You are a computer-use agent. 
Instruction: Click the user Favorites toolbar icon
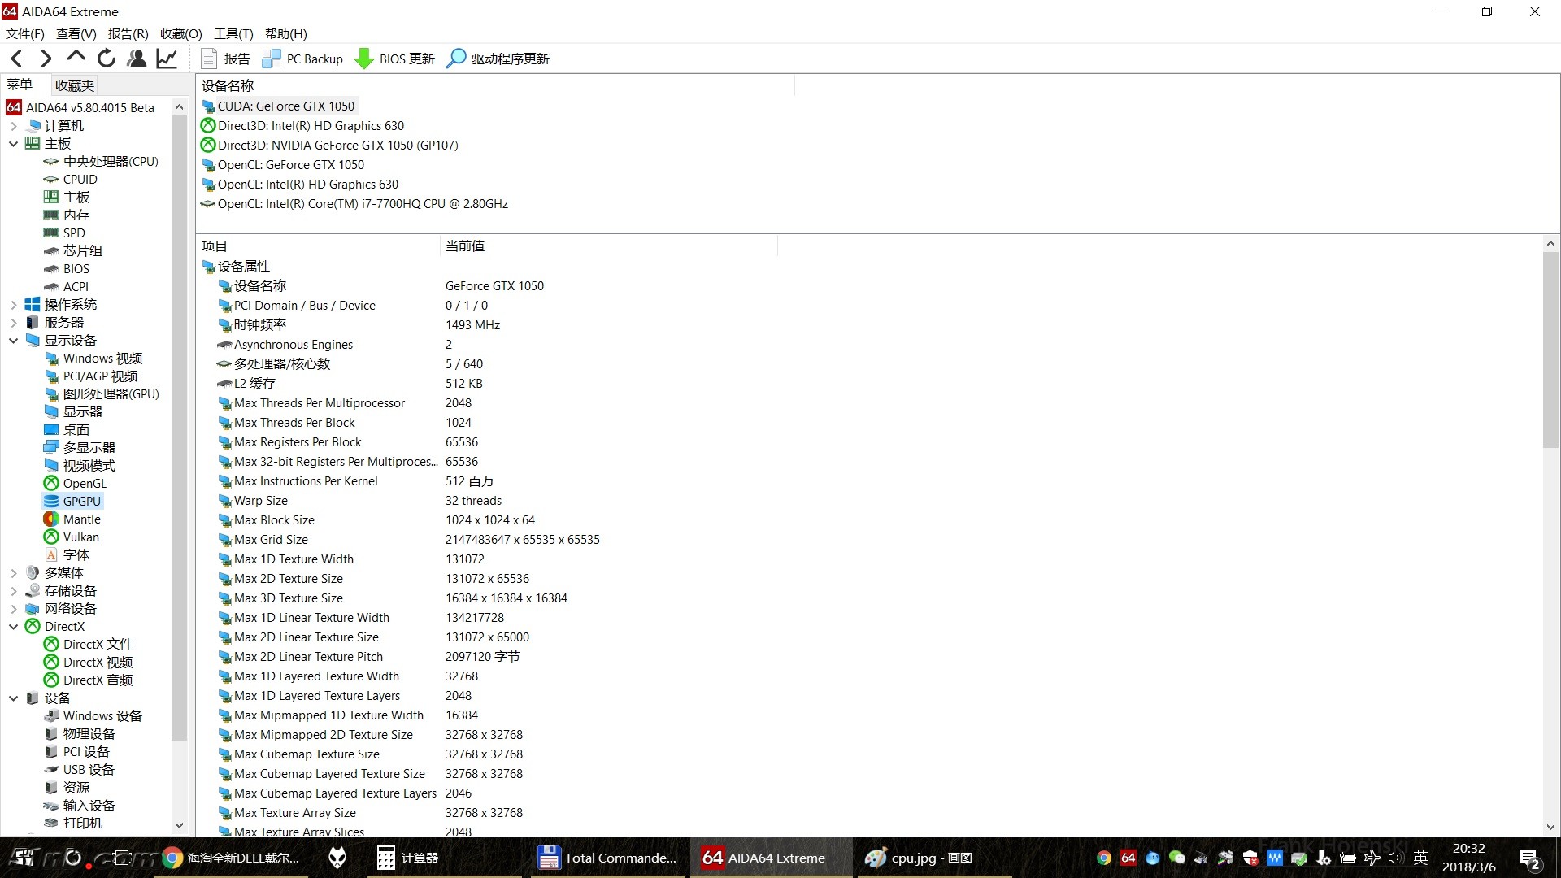tap(137, 59)
